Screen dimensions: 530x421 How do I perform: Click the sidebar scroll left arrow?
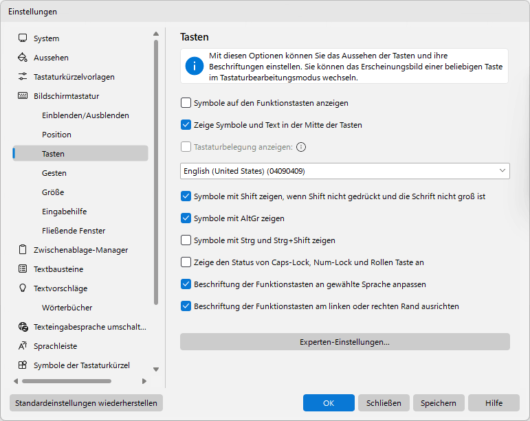[x=16, y=381]
